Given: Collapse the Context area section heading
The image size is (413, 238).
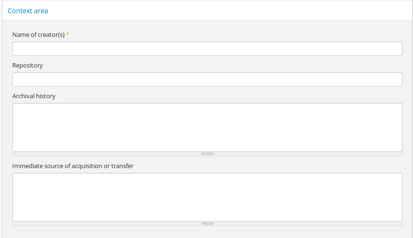Looking at the screenshot, I should point(28,11).
